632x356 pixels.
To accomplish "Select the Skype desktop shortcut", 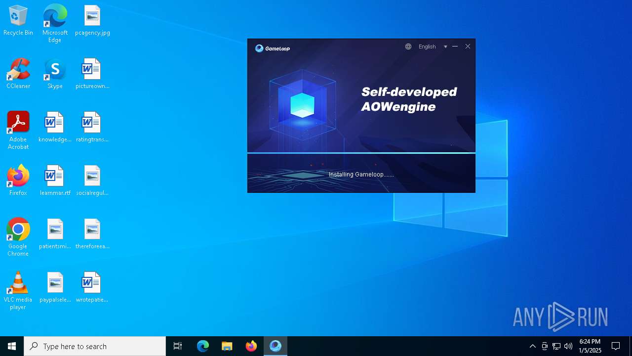I will point(55,74).
